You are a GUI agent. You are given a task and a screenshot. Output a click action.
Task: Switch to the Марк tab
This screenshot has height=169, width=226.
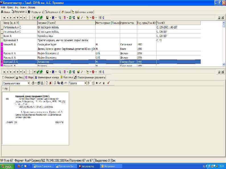pyautogui.click(x=29, y=78)
